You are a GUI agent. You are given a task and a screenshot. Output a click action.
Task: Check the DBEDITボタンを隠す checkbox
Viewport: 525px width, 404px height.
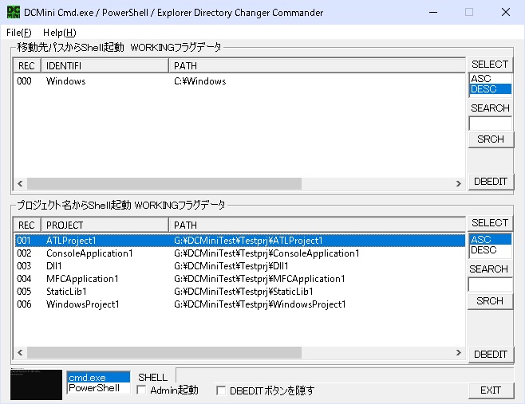(x=222, y=390)
